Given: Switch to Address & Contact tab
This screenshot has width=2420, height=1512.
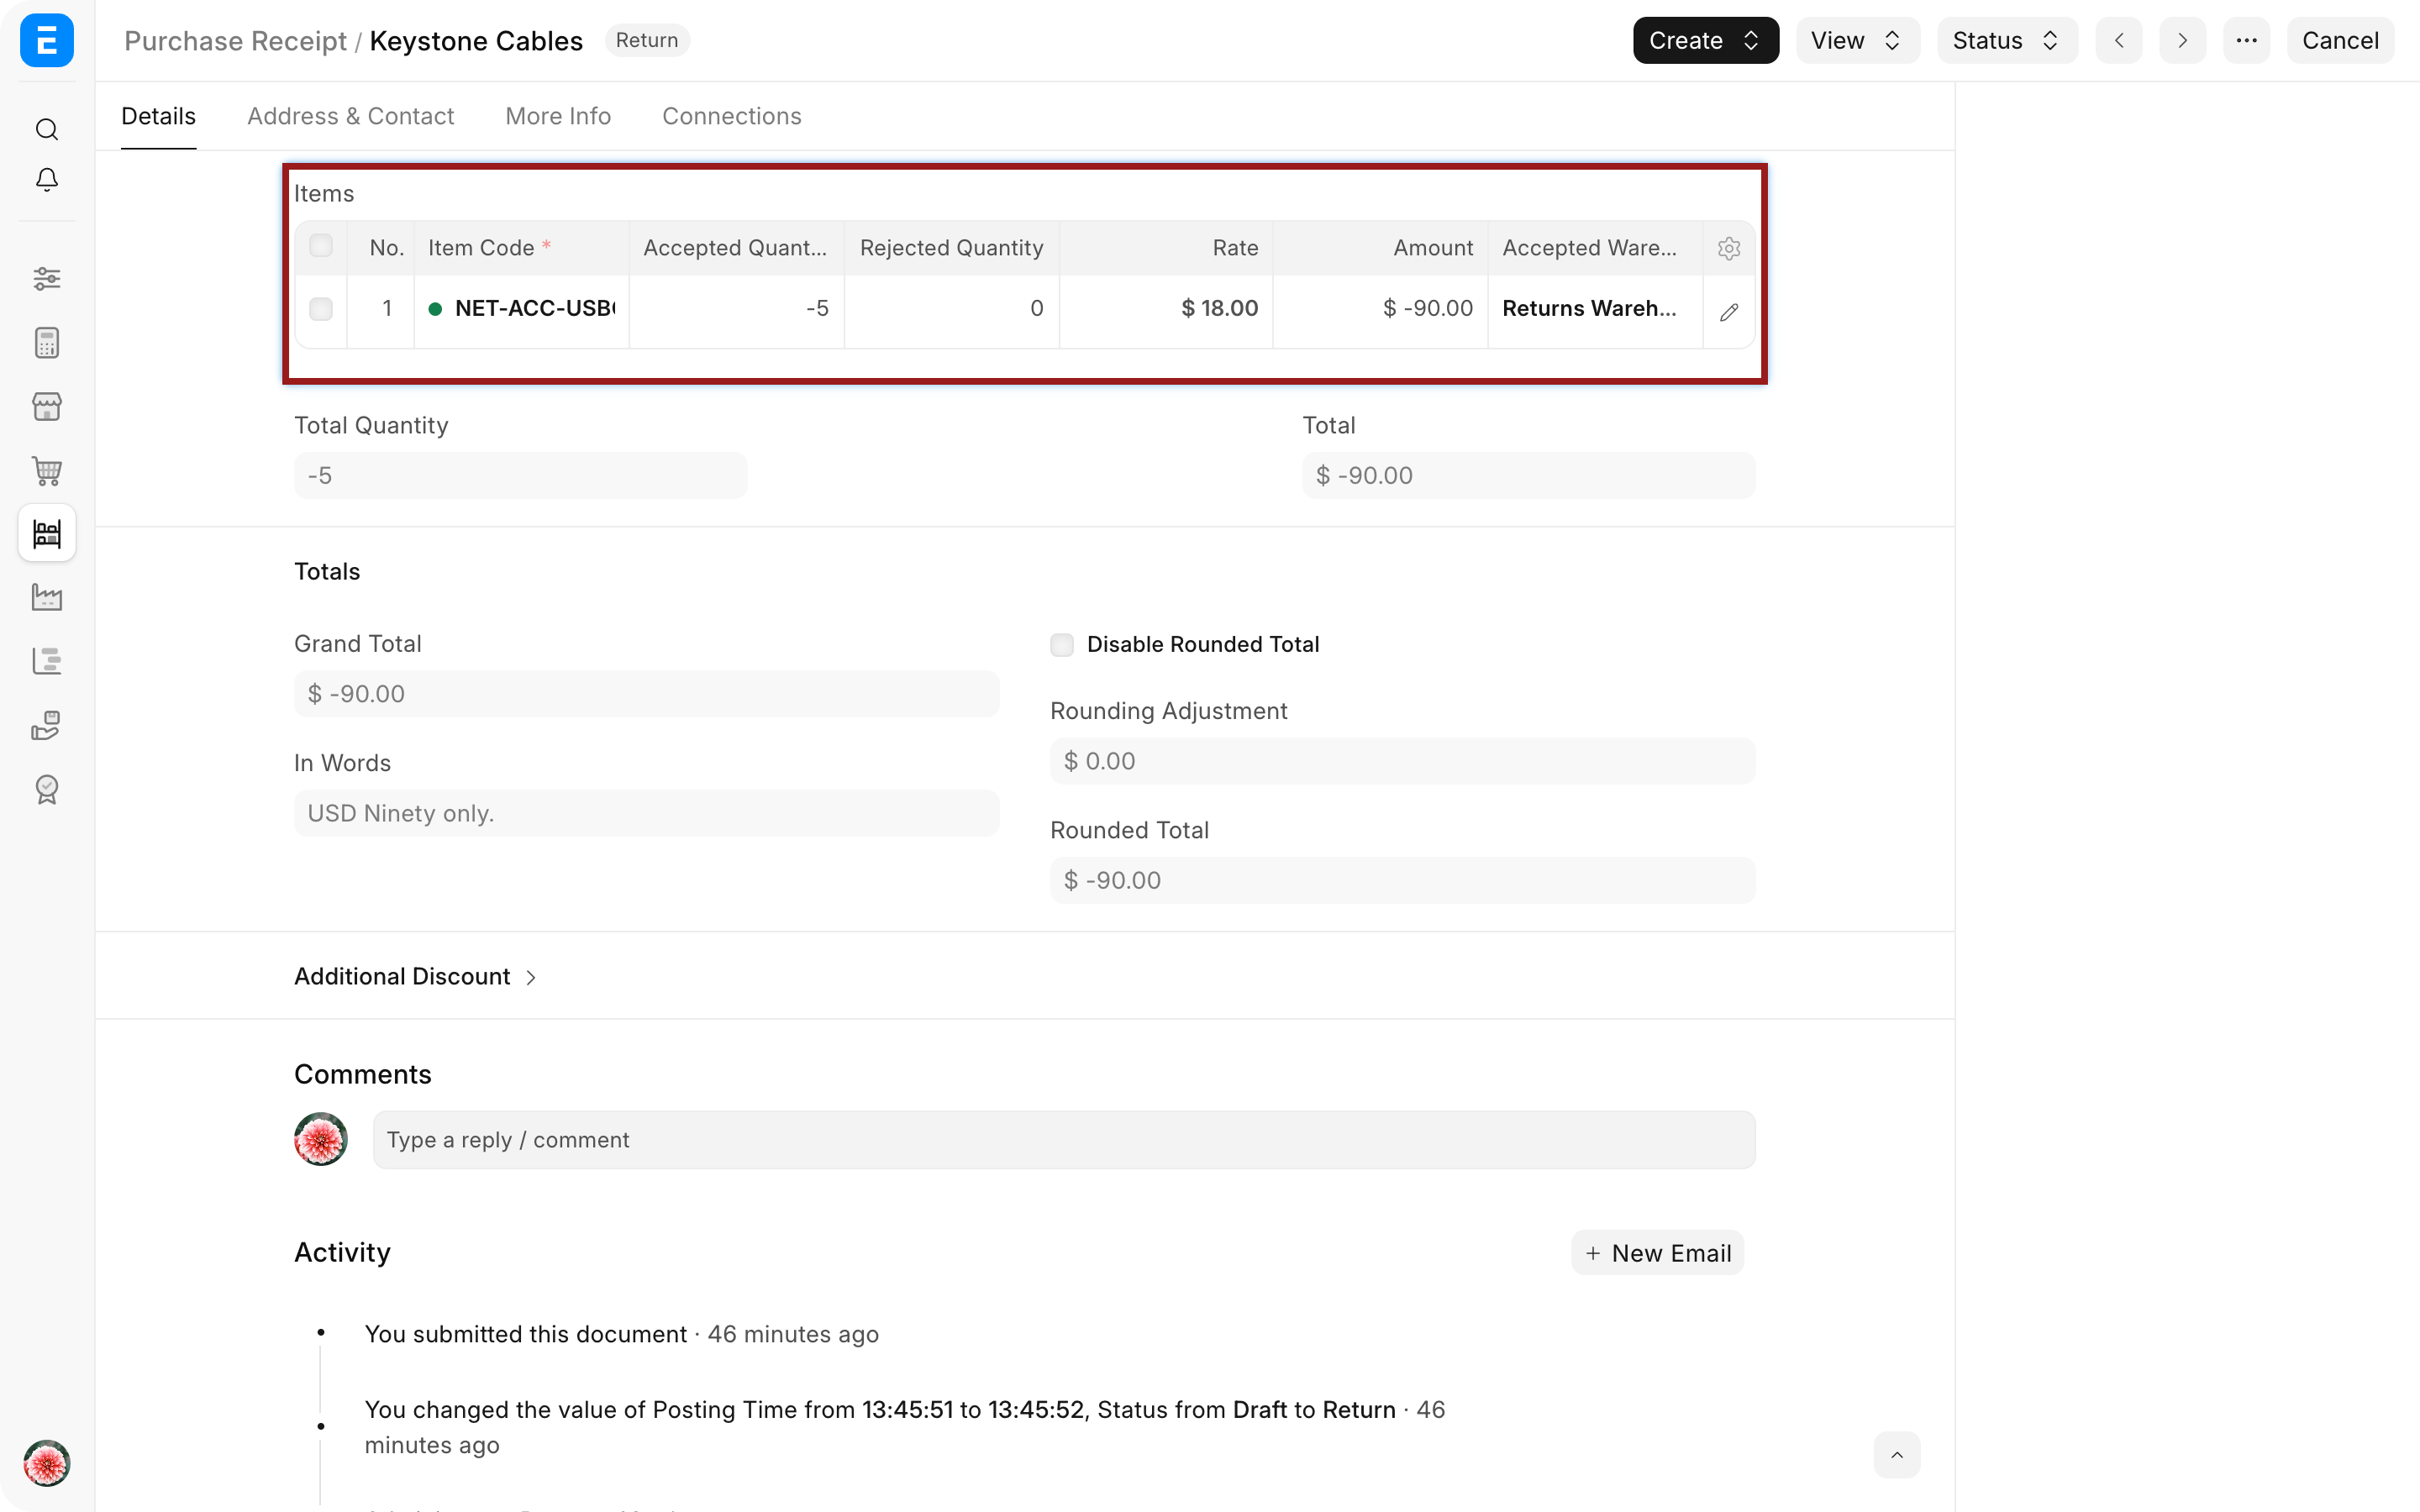Looking at the screenshot, I should click(x=350, y=116).
